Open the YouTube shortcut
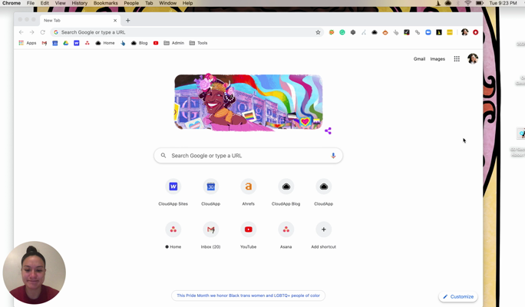 click(248, 229)
